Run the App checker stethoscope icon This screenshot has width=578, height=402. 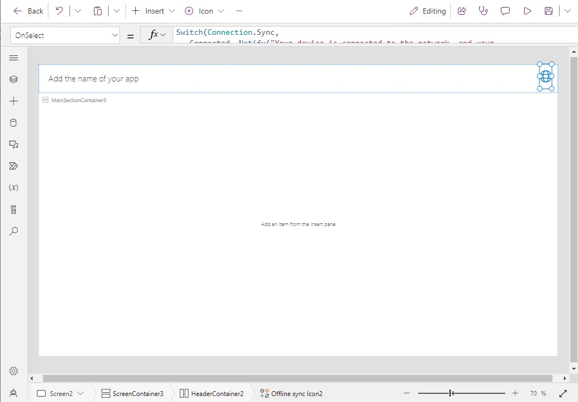point(483,10)
